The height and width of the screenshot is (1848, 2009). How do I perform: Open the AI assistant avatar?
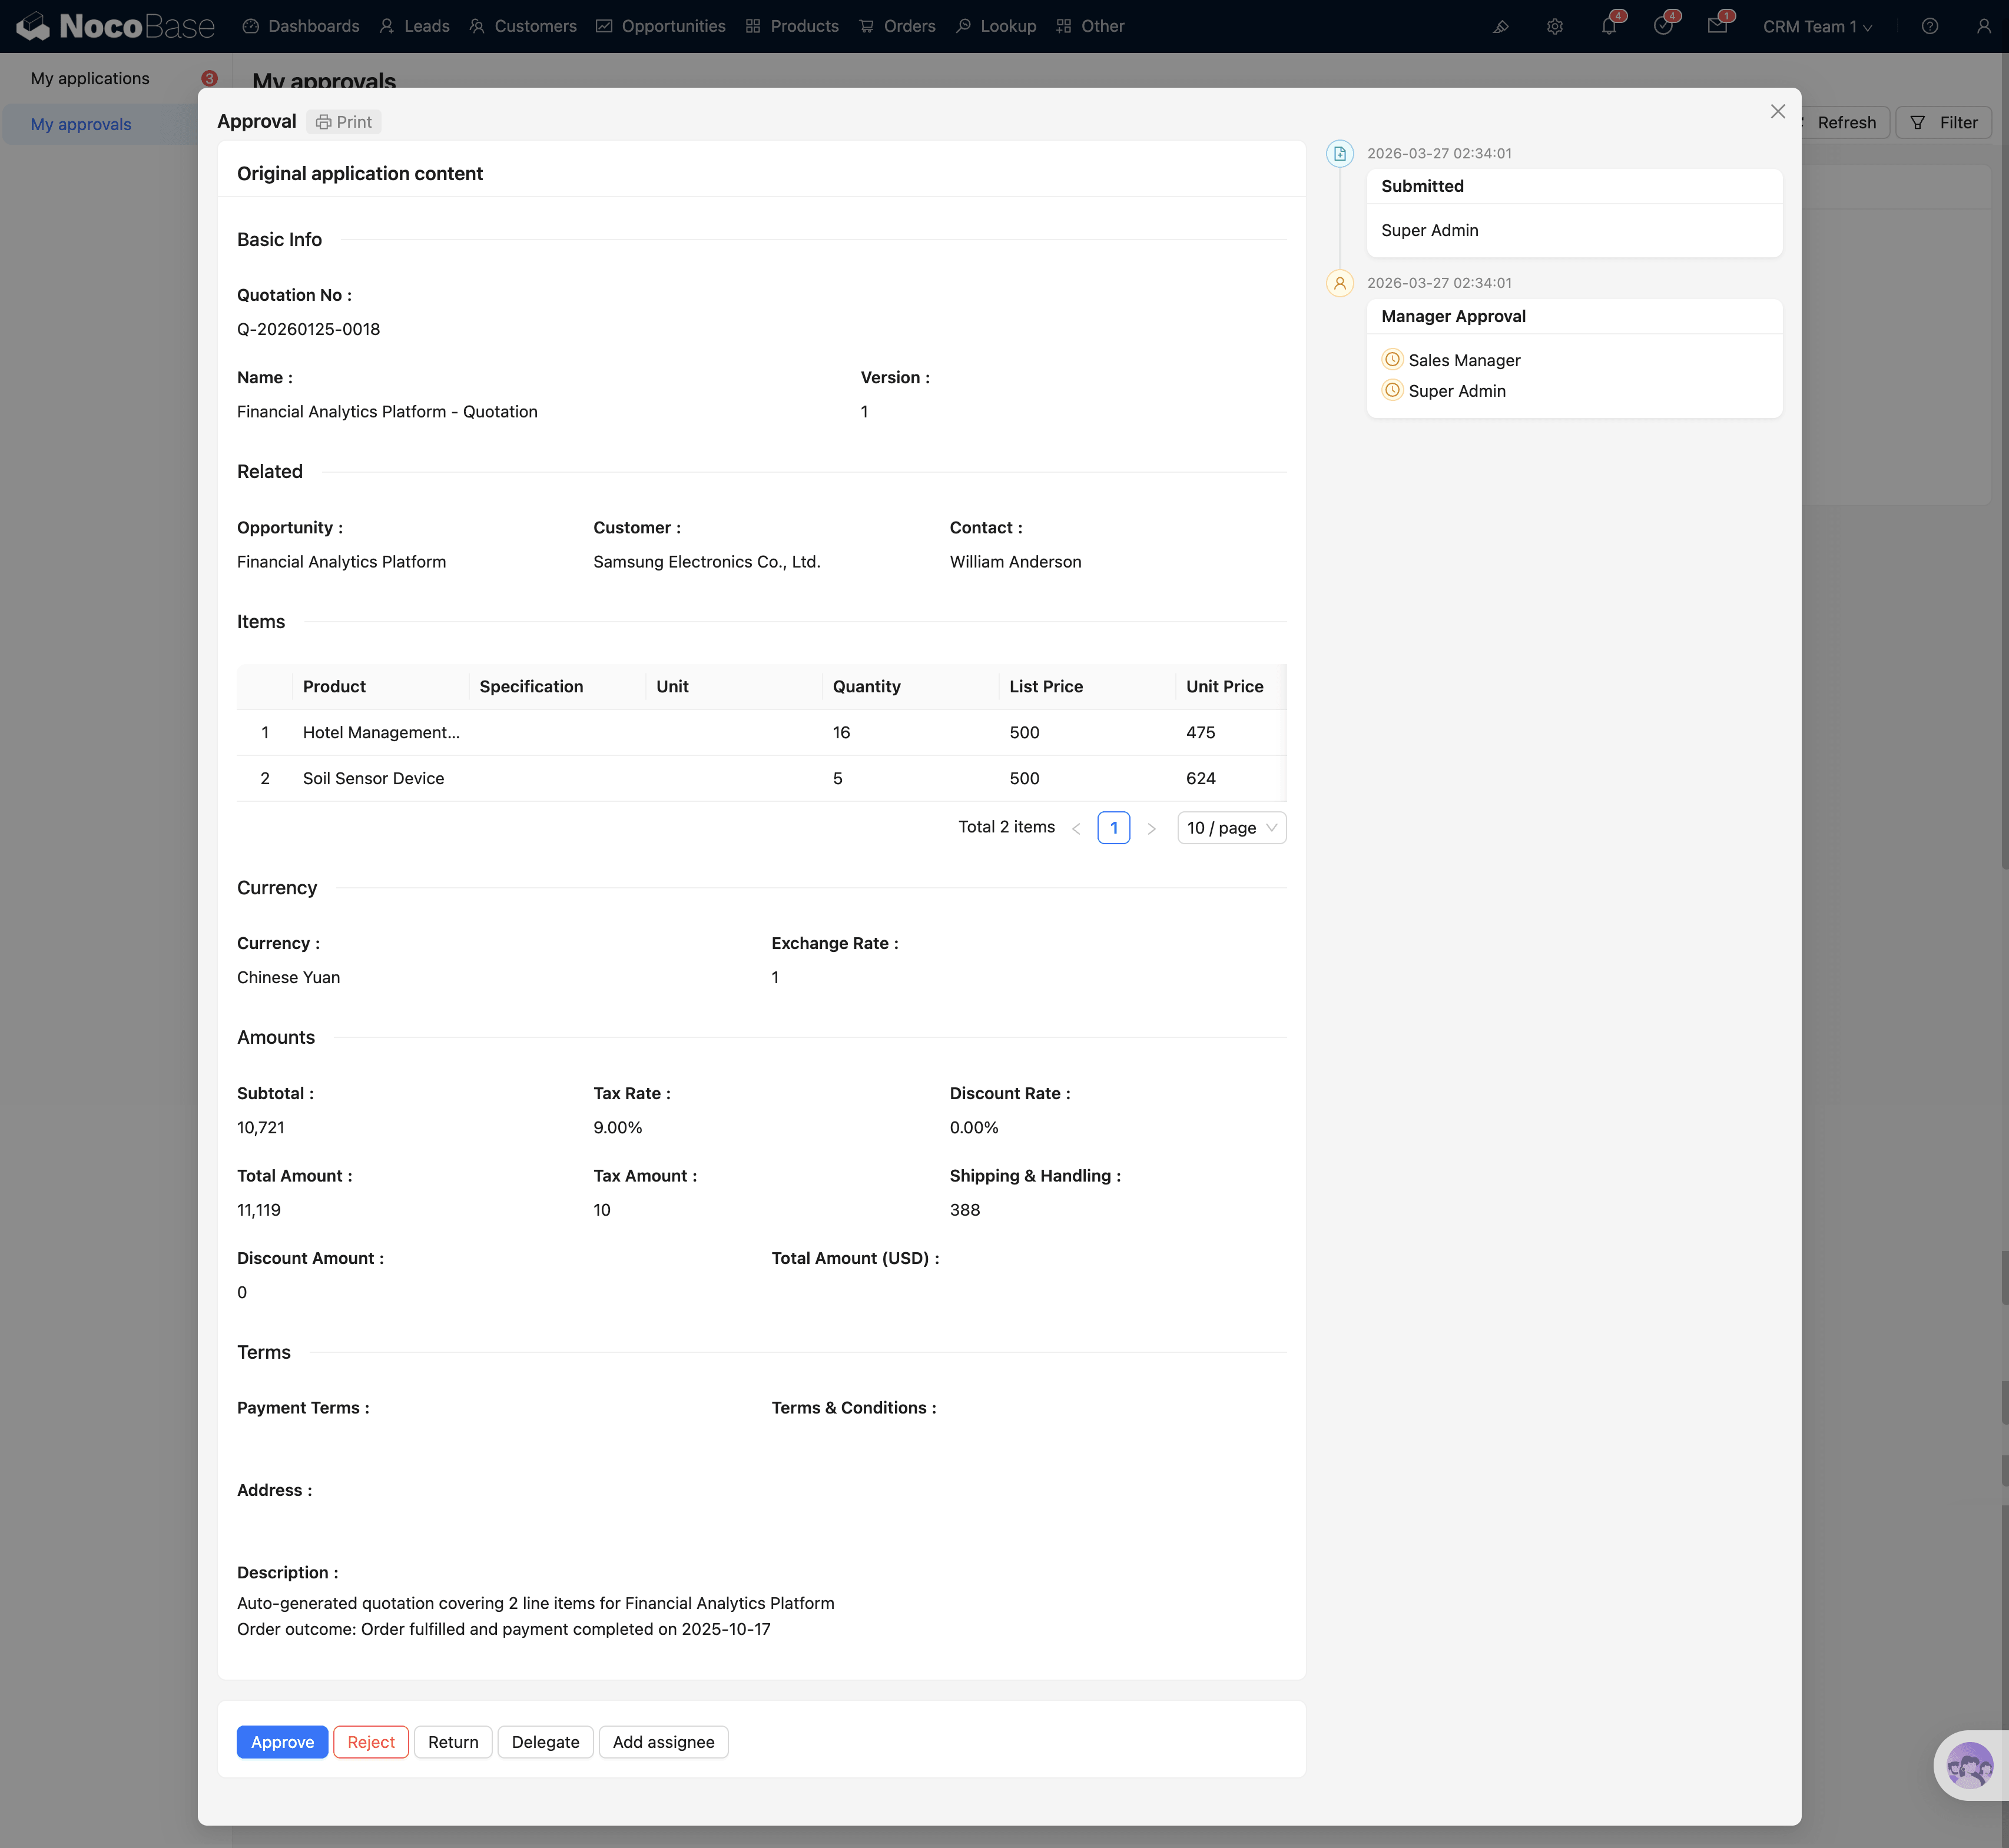click(x=1969, y=1765)
